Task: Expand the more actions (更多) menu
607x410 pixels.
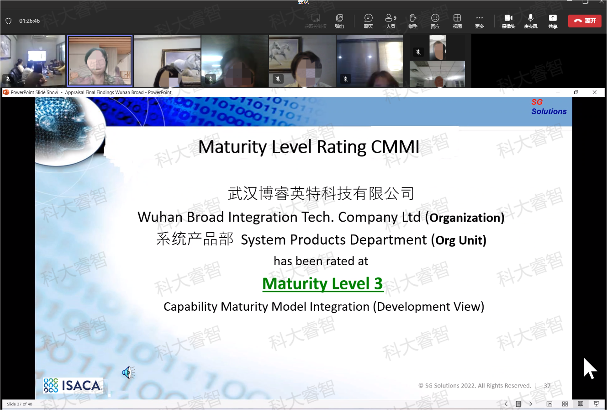Action: [479, 21]
